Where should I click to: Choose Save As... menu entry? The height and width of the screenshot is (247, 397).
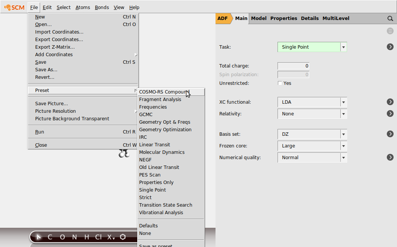click(83, 70)
